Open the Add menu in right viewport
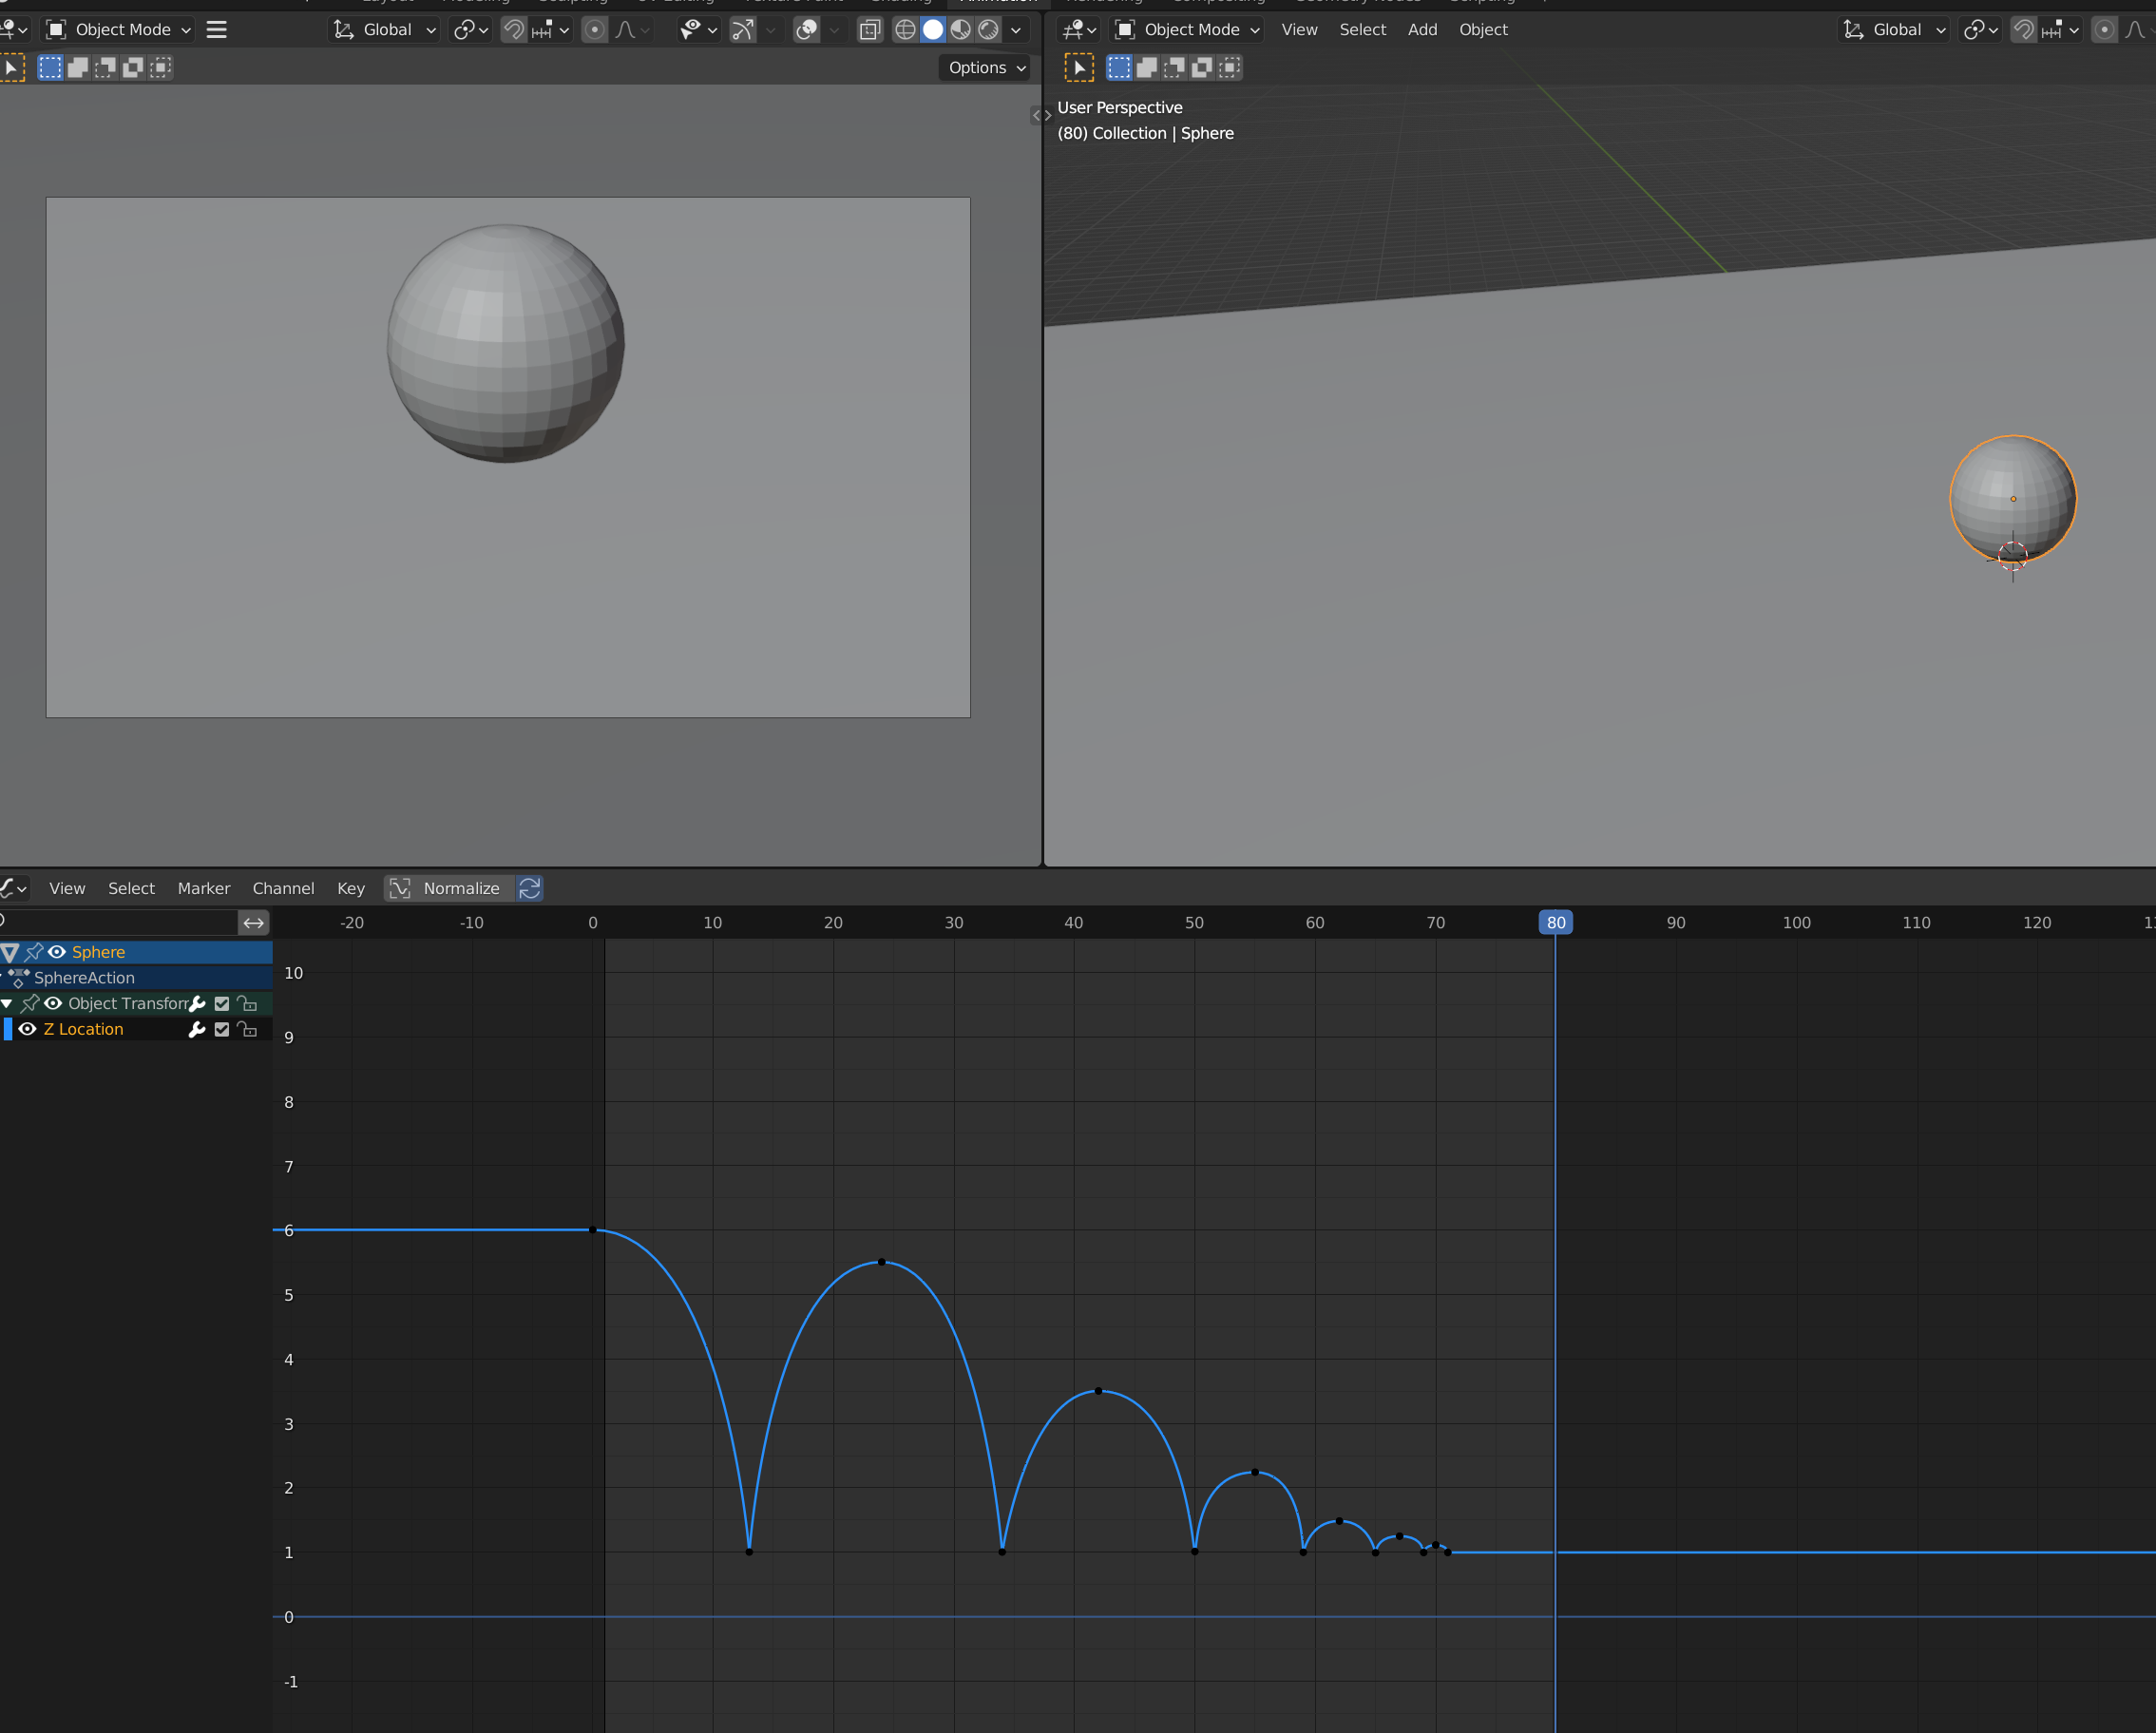Viewport: 2156px width, 1733px height. [1422, 30]
